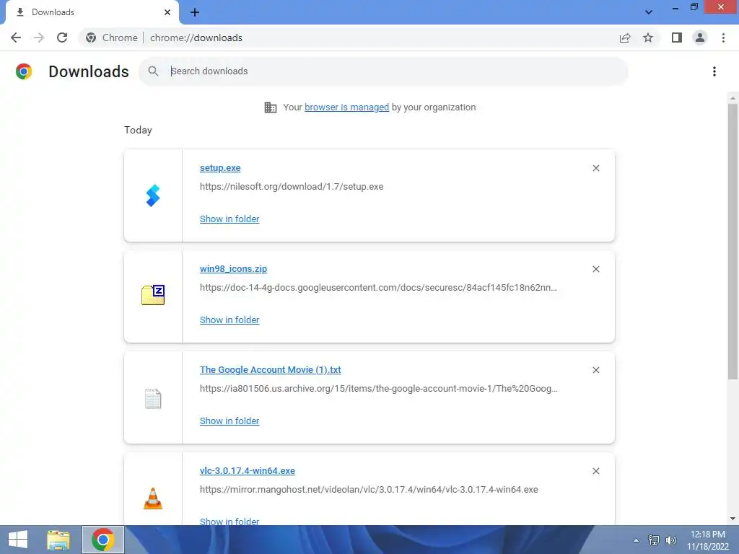Reload the downloads page

[x=62, y=38]
